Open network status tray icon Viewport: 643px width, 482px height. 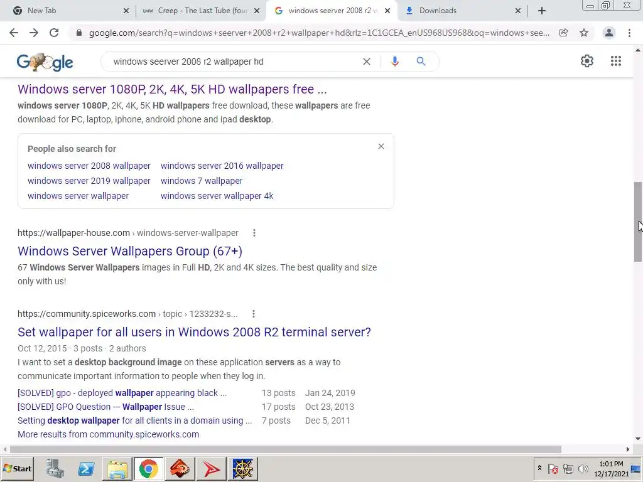[x=568, y=468]
